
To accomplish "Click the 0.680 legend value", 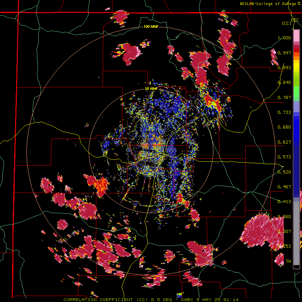I will [x=284, y=127].
